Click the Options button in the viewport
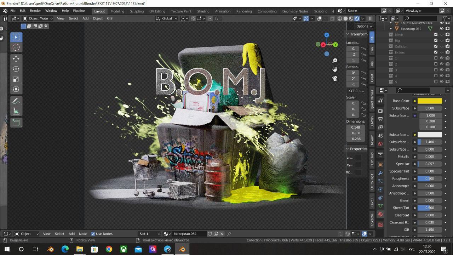Screen dimensions: 453x255 (x=364, y=26)
